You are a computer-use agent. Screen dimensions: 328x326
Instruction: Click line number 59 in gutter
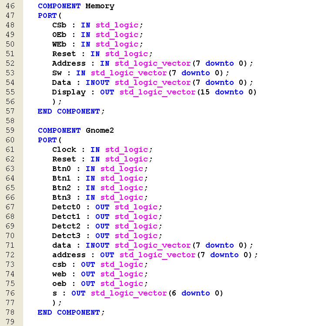pos(10,131)
